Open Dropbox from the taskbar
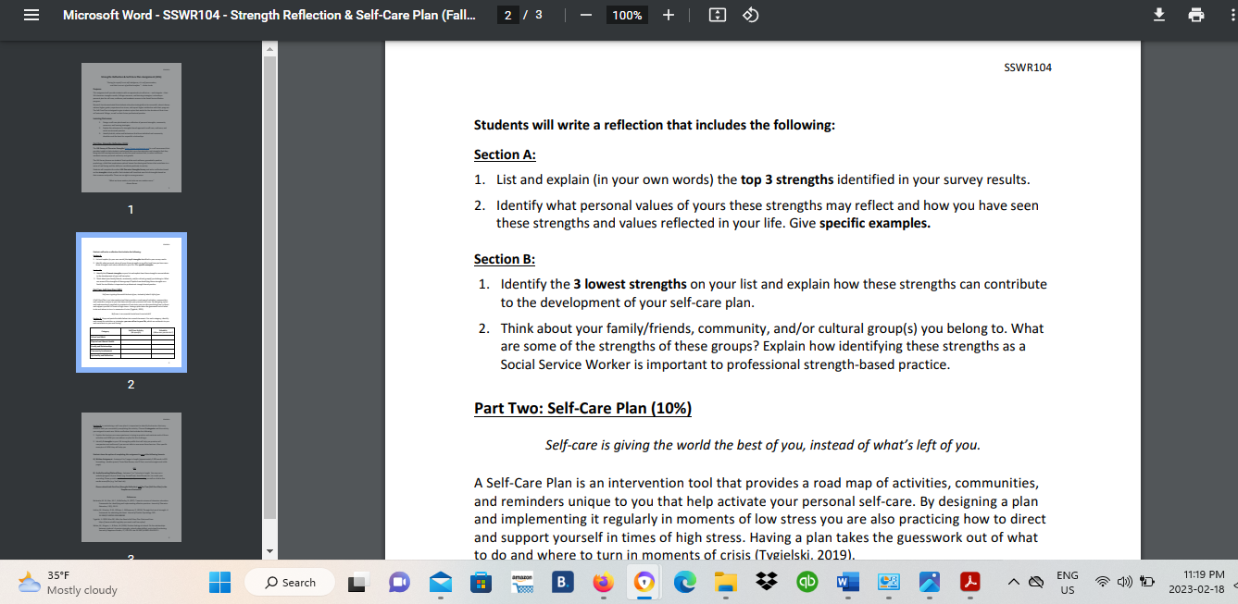This screenshot has width=1238, height=604. pos(766,582)
